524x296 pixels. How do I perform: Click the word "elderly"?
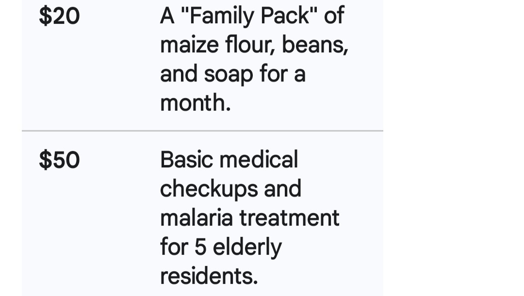[247, 247]
